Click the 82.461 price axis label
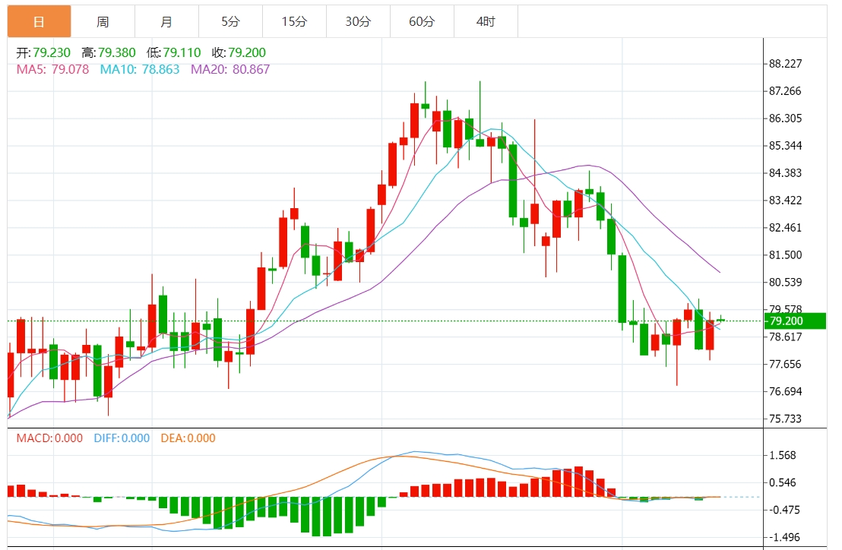 (786, 228)
